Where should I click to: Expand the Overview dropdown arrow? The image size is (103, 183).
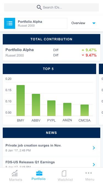pyautogui.click(x=94, y=23)
